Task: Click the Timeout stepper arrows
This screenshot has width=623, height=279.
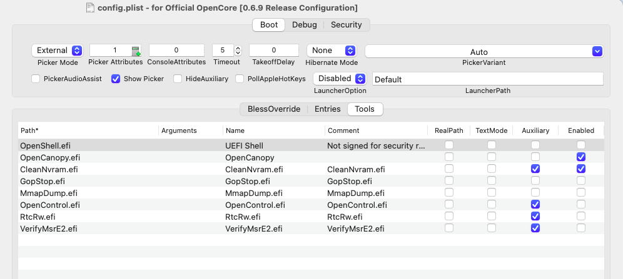Action: point(238,51)
